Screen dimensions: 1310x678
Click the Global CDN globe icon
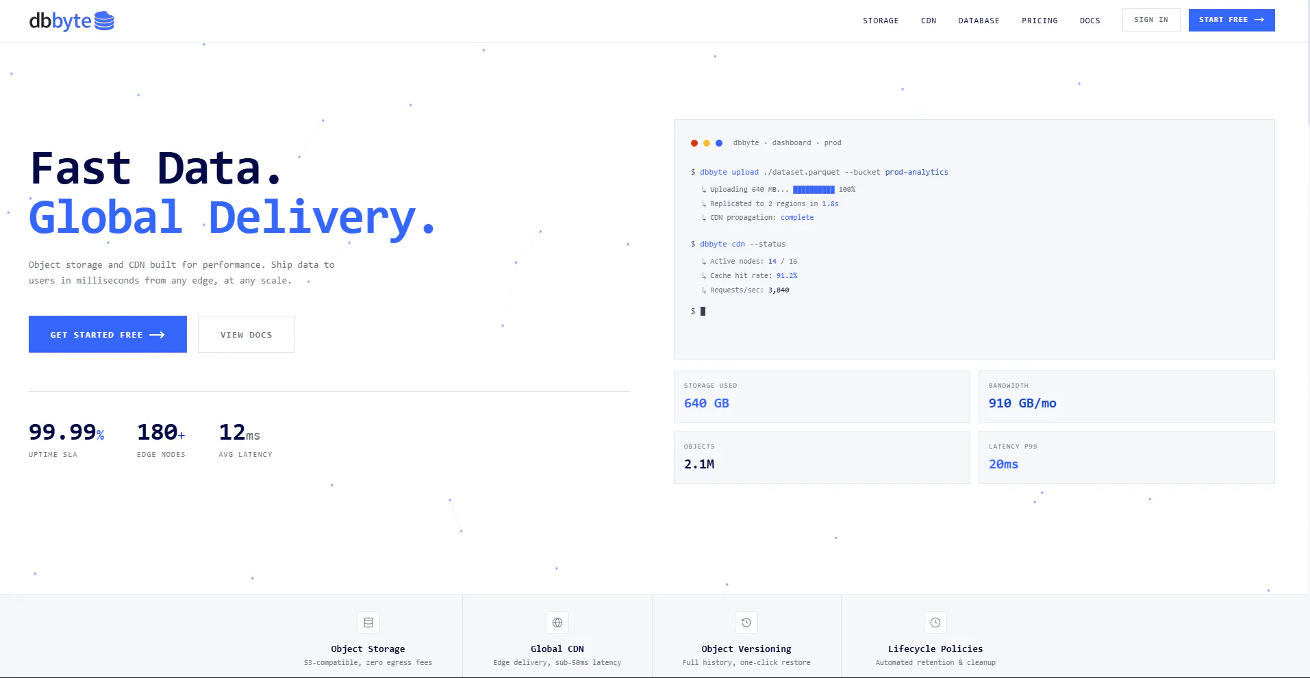point(557,623)
